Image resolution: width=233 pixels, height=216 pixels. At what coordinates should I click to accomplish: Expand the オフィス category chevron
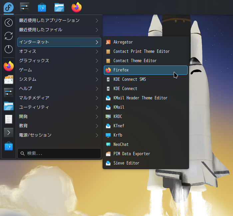click(97, 52)
